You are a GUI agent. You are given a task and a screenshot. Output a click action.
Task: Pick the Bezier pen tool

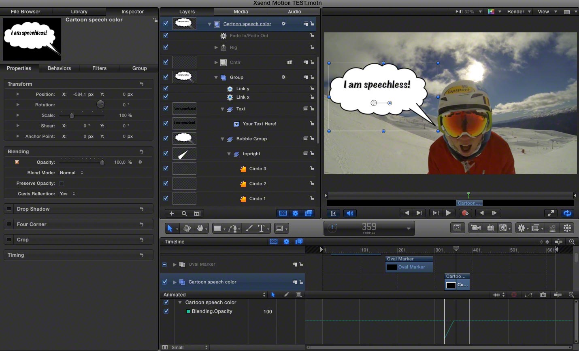pyautogui.click(x=233, y=228)
